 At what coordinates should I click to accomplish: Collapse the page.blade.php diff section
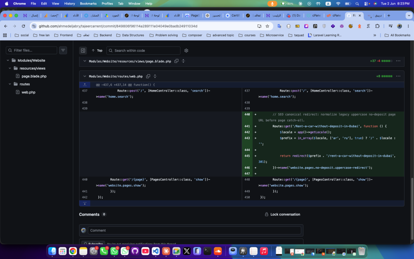(85, 61)
